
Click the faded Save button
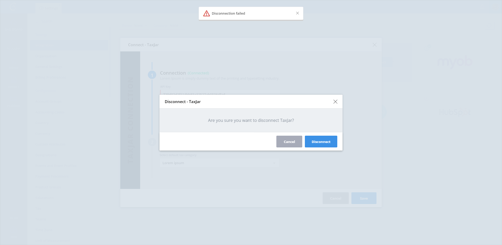click(364, 198)
